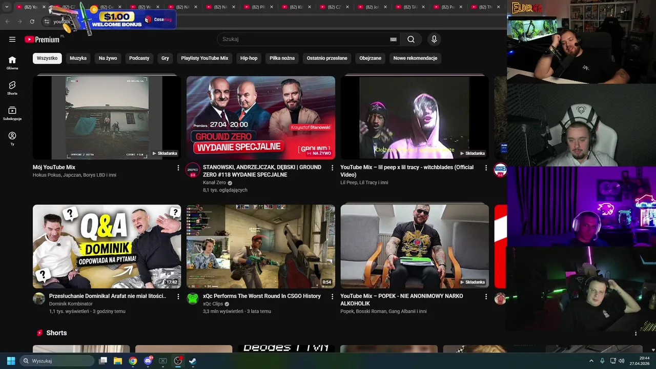Select the Na żywo filter chip
The width and height of the screenshot is (656, 369).
108,58
